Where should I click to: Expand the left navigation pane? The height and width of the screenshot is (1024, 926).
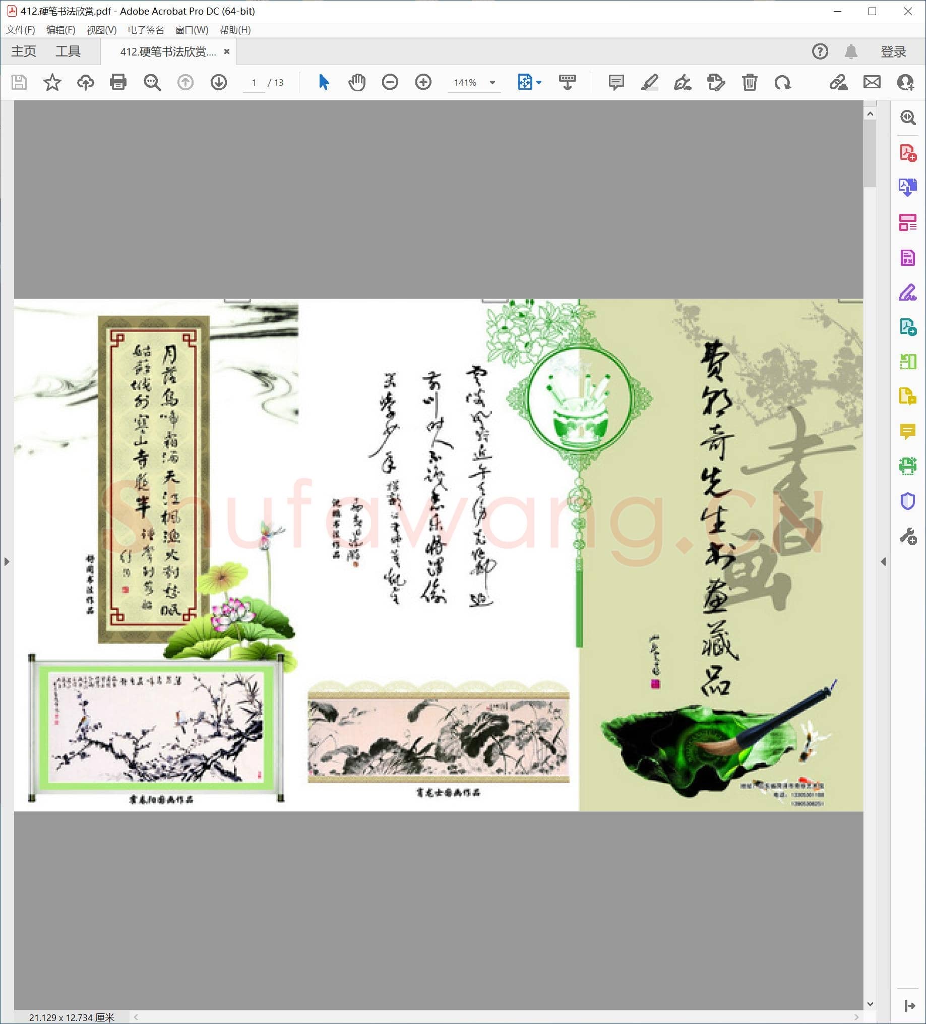[7, 561]
